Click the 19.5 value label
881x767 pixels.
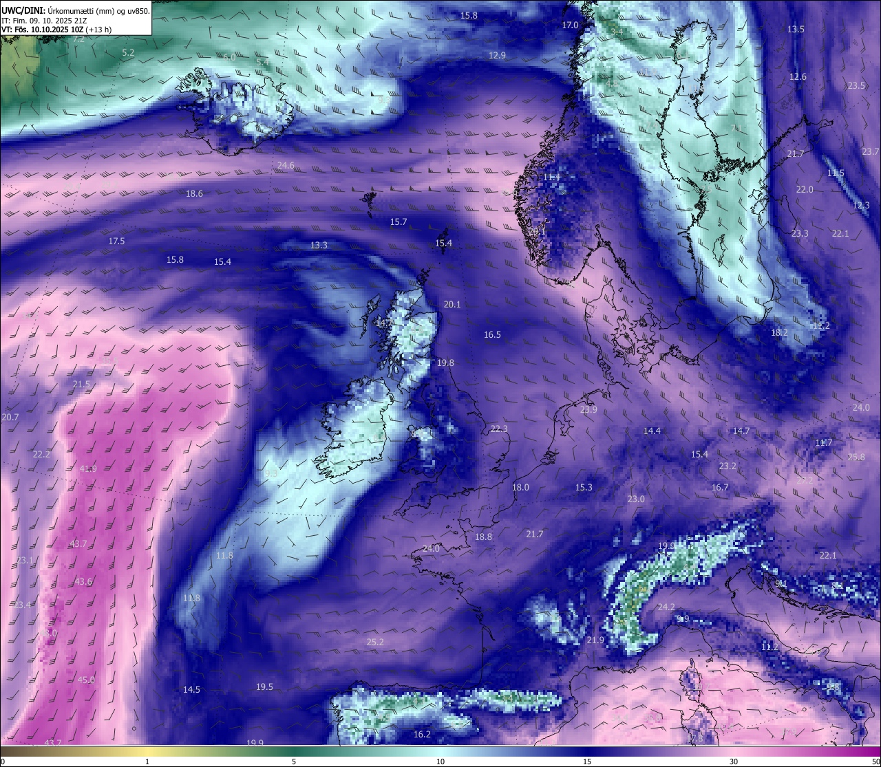(264, 687)
